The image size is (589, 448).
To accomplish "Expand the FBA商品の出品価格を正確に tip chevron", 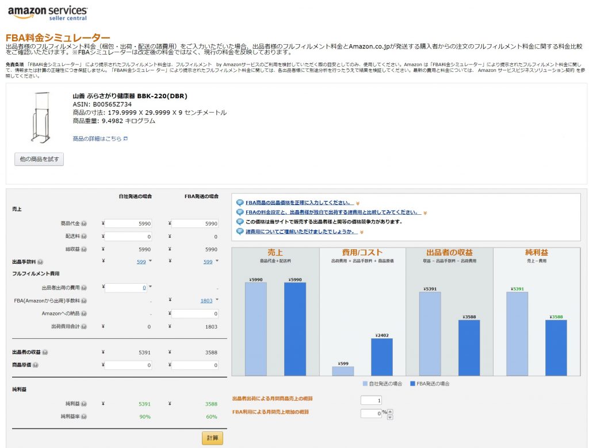I will [x=358, y=203].
